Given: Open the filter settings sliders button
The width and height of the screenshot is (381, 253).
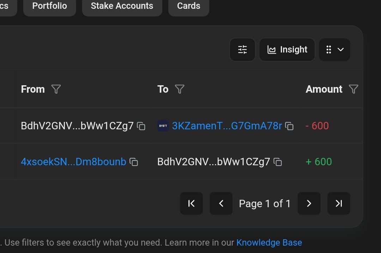Looking at the screenshot, I should [x=242, y=50].
